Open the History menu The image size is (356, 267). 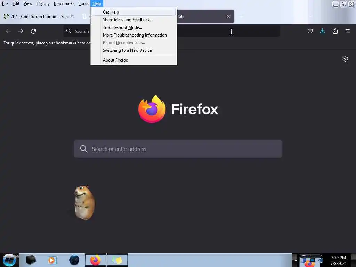(43, 3)
